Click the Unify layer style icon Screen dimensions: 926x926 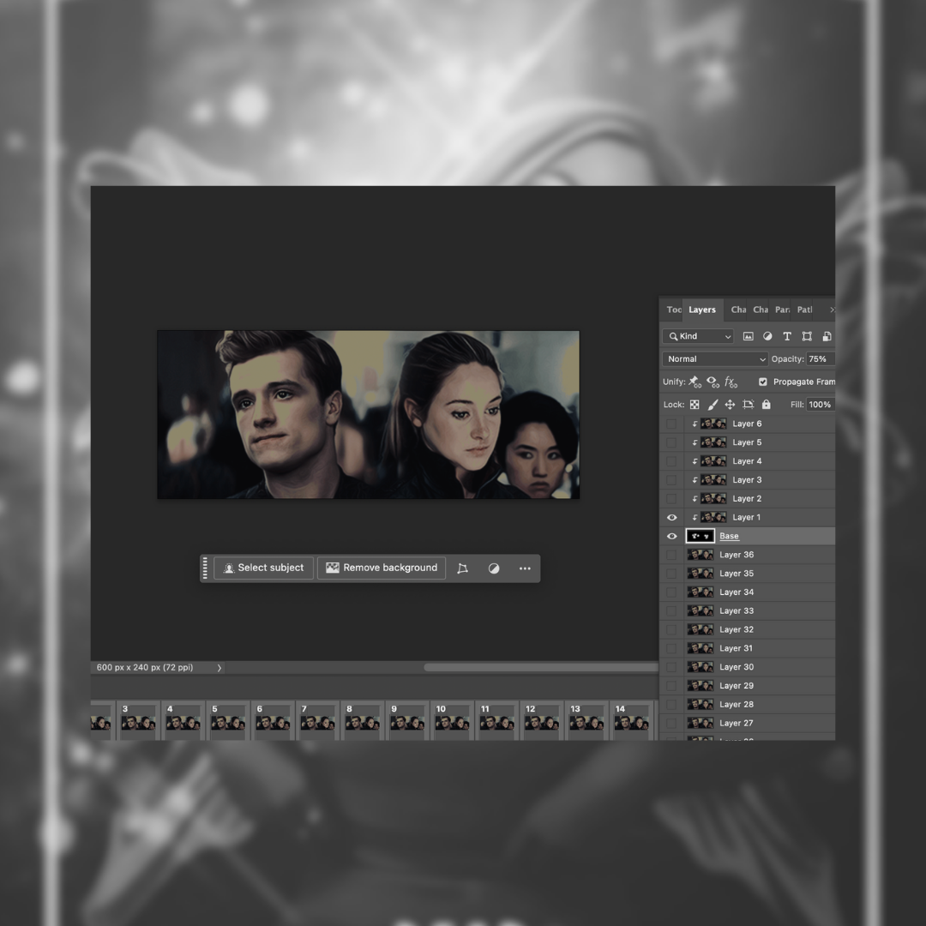[731, 382]
